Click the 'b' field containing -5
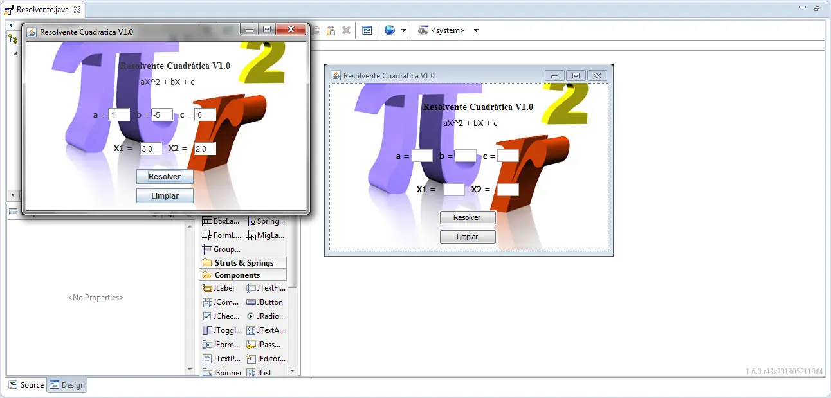 click(162, 114)
